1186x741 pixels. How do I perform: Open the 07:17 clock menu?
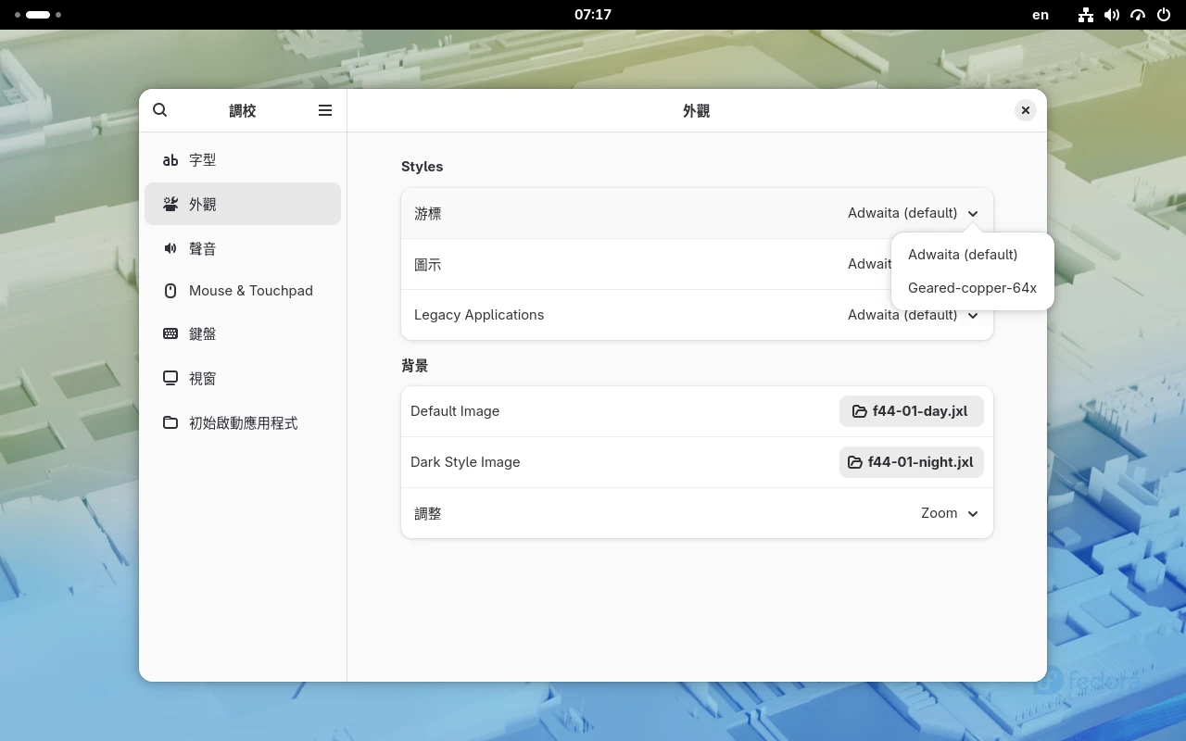click(x=593, y=15)
